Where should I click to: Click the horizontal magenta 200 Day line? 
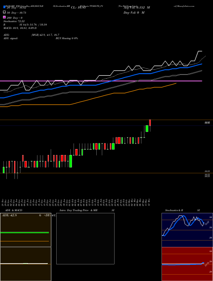pyautogui.click(x=101, y=81)
